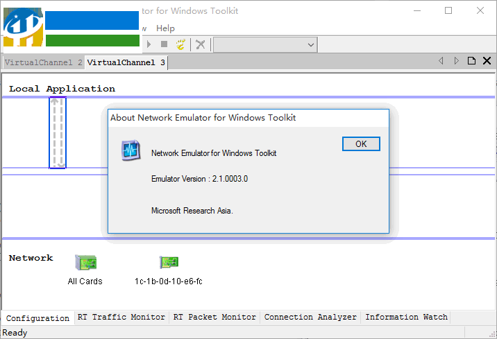The image size is (497, 339).
Task: Switch to Connection Analyzer tab
Action: [310, 317]
